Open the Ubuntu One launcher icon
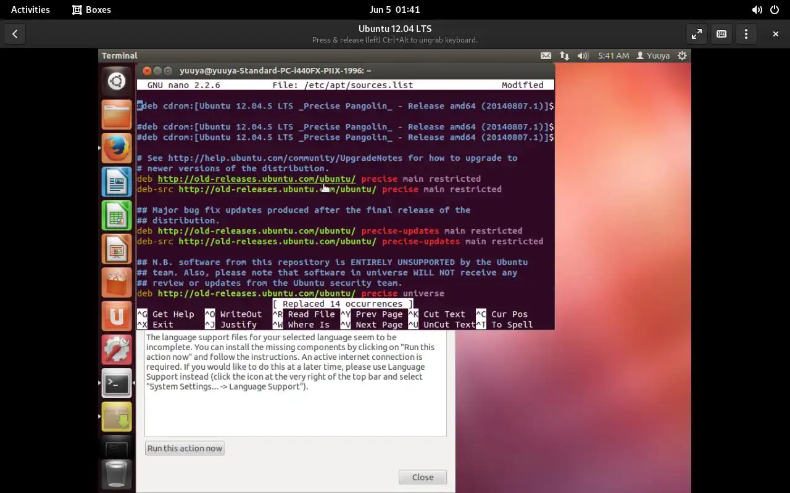This screenshot has width=790, height=493. point(117,317)
